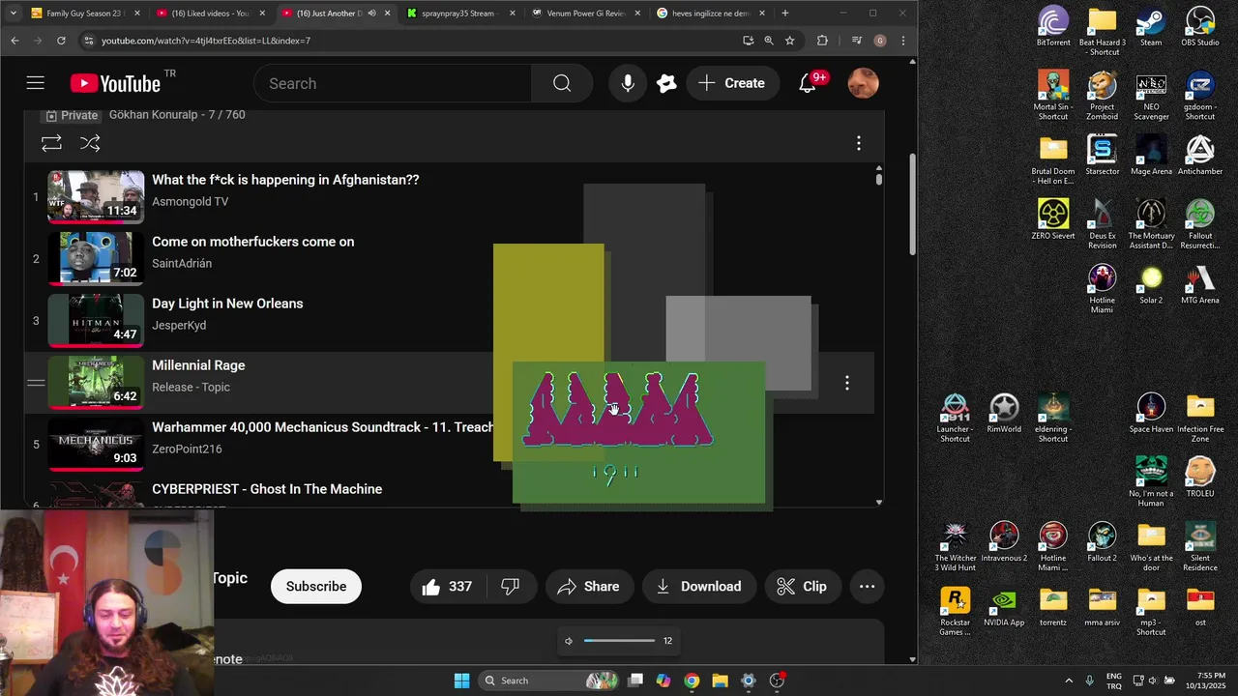The height and width of the screenshot is (696, 1238).
Task: Select RimWorld desktop icon
Action: [x=1004, y=414]
